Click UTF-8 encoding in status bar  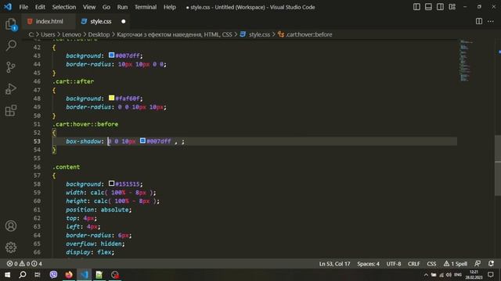[x=393, y=264]
